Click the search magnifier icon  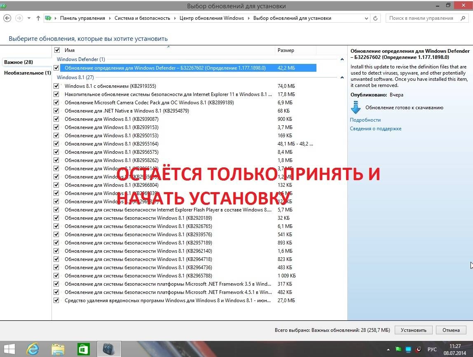(463, 18)
